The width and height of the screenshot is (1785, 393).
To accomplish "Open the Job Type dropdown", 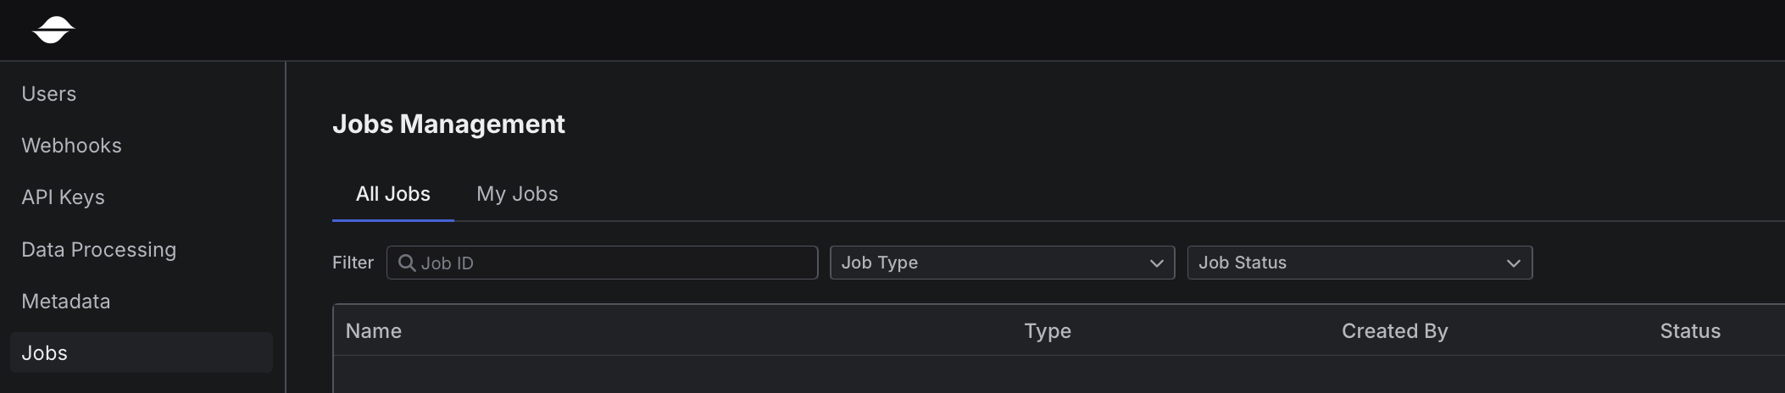I will point(1002,263).
